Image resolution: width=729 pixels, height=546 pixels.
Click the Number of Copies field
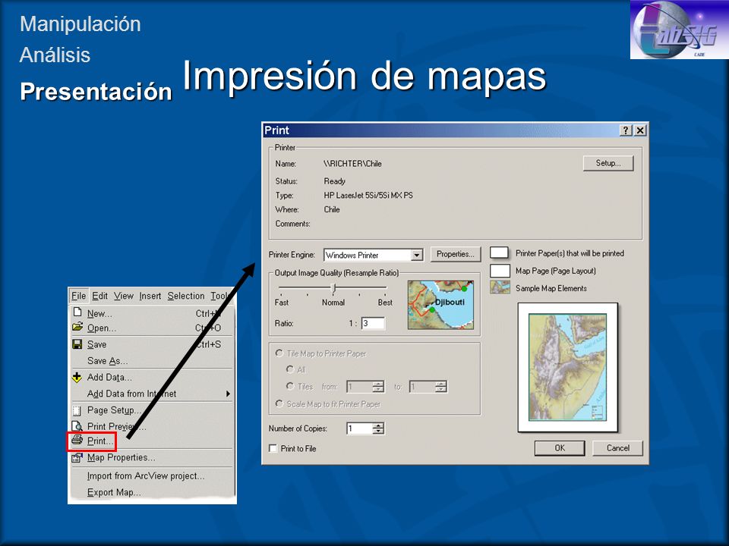[360, 428]
